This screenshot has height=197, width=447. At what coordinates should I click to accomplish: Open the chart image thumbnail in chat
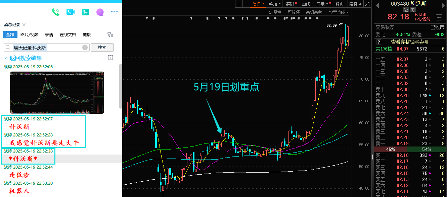click(x=57, y=93)
